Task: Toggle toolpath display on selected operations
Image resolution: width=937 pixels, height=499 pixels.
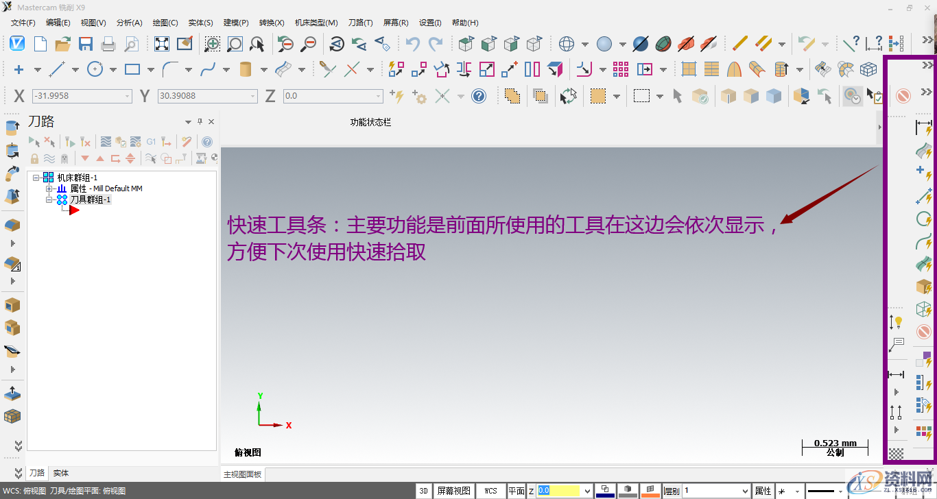Action: click(x=49, y=158)
